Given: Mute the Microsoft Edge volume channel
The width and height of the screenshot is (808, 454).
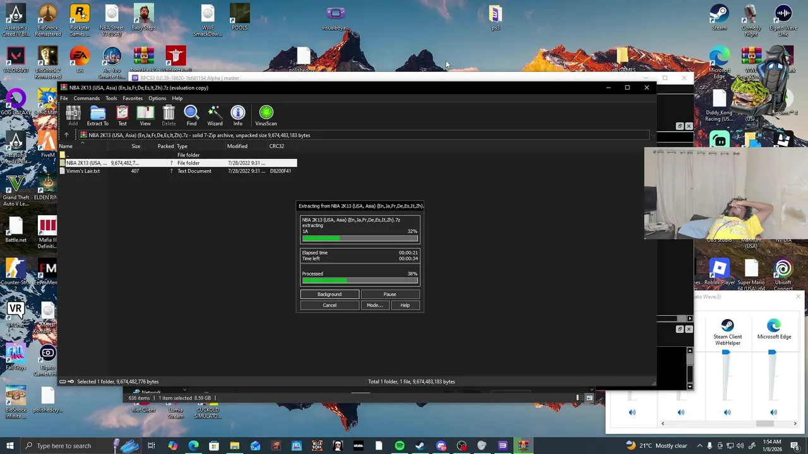Looking at the screenshot, I should point(773,412).
